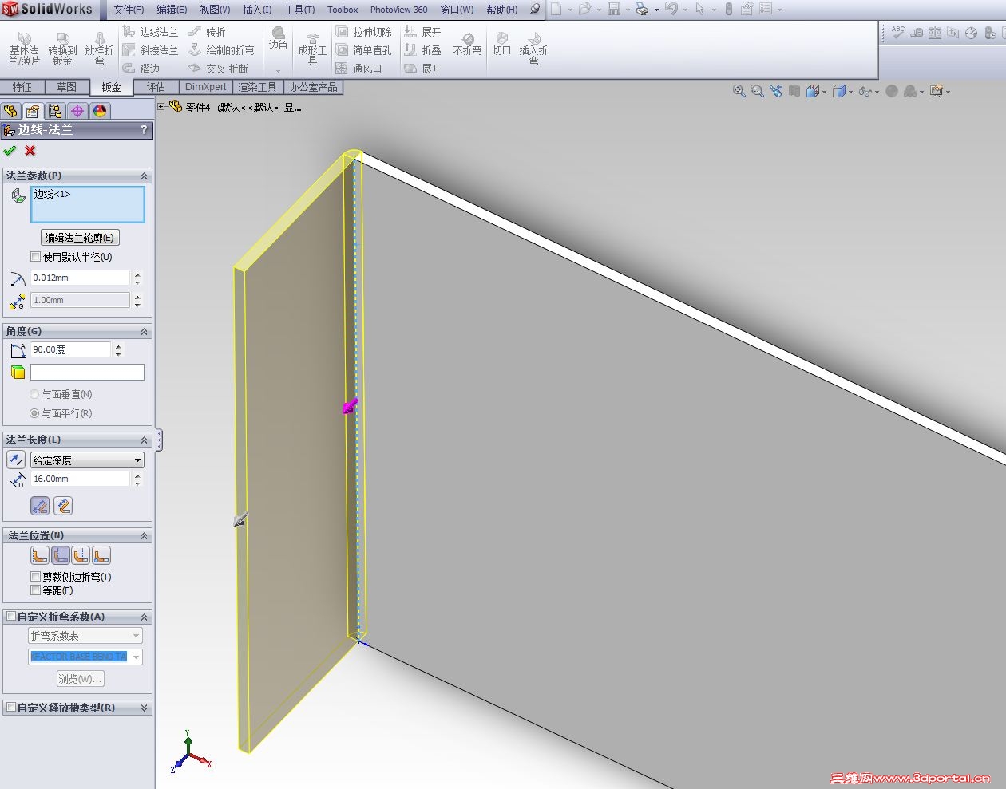Open the 插入 Insert menu
The height and width of the screenshot is (789, 1006).
tap(257, 10)
